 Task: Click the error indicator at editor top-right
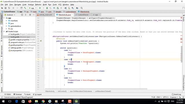(181, 18)
